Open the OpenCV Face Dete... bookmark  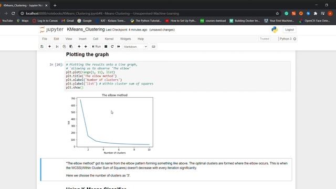point(315,21)
